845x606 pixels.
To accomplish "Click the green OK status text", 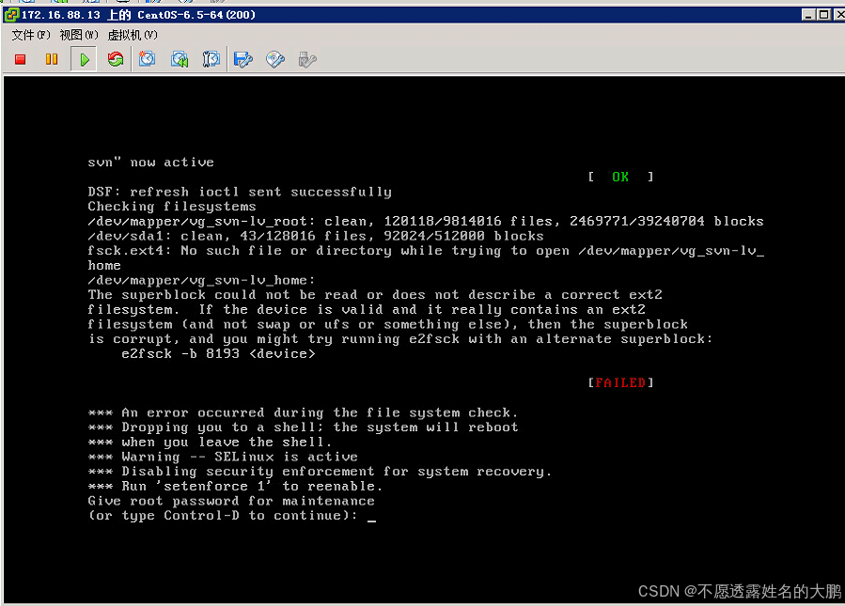I will pyautogui.click(x=620, y=177).
